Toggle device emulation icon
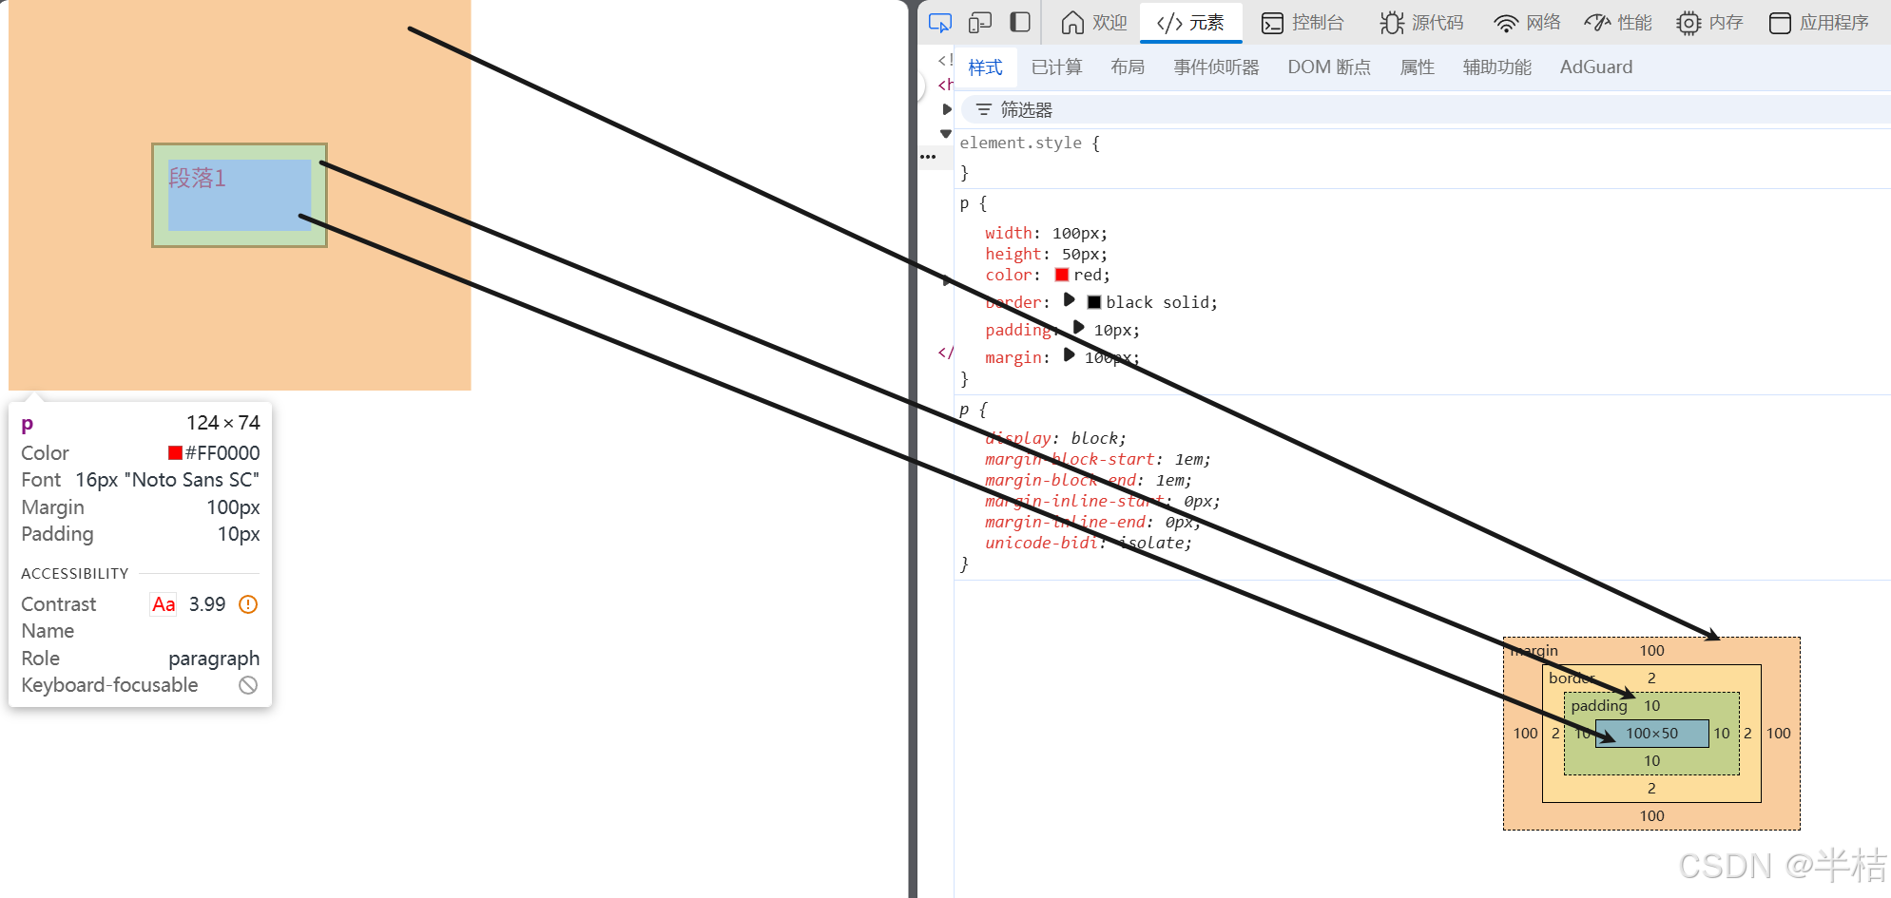 click(x=980, y=22)
